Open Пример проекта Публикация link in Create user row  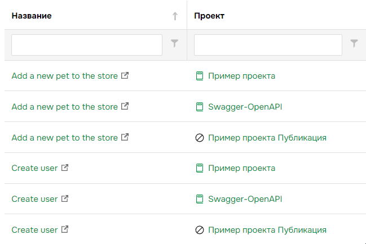267,230
